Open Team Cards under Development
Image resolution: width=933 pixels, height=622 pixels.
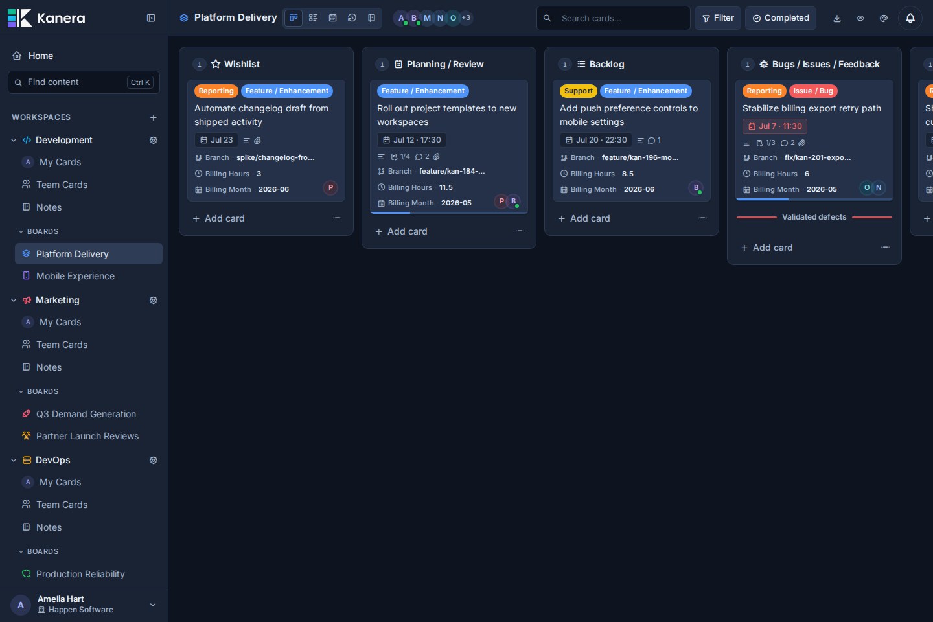[x=62, y=185]
